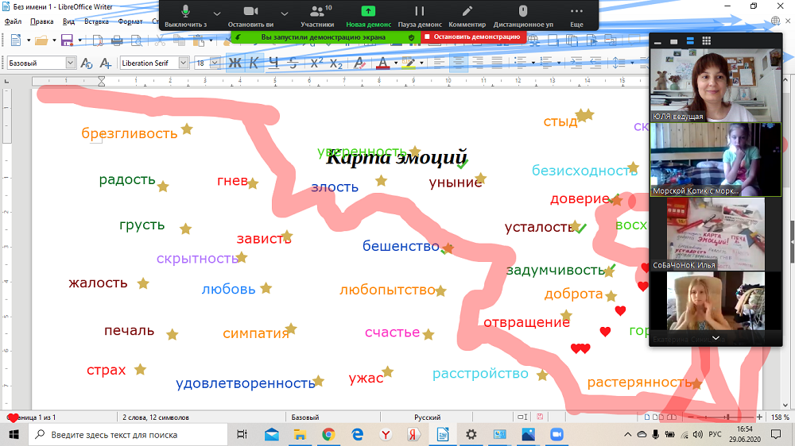Toggle underline formatting (Ч)
This screenshot has width=795, height=446.
coord(273,63)
